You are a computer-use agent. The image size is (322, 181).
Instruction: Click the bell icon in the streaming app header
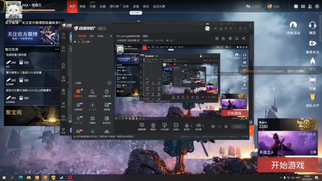(x=237, y=38)
